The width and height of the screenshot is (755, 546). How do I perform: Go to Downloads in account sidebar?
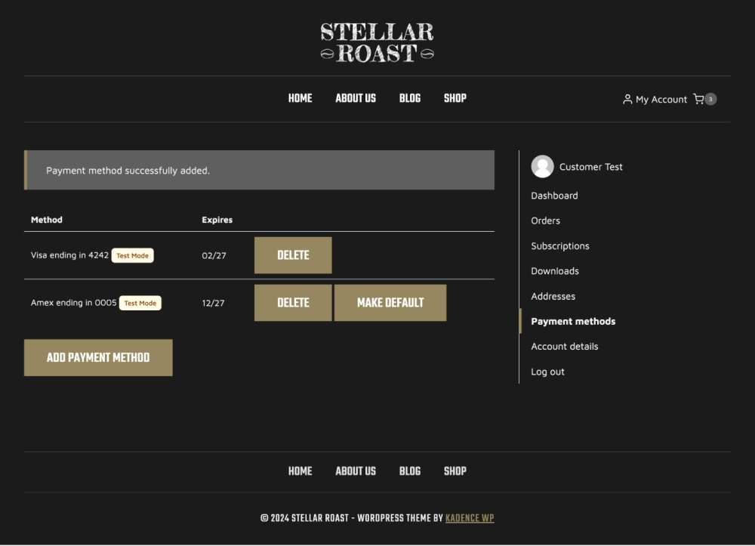tap(555, 271)
